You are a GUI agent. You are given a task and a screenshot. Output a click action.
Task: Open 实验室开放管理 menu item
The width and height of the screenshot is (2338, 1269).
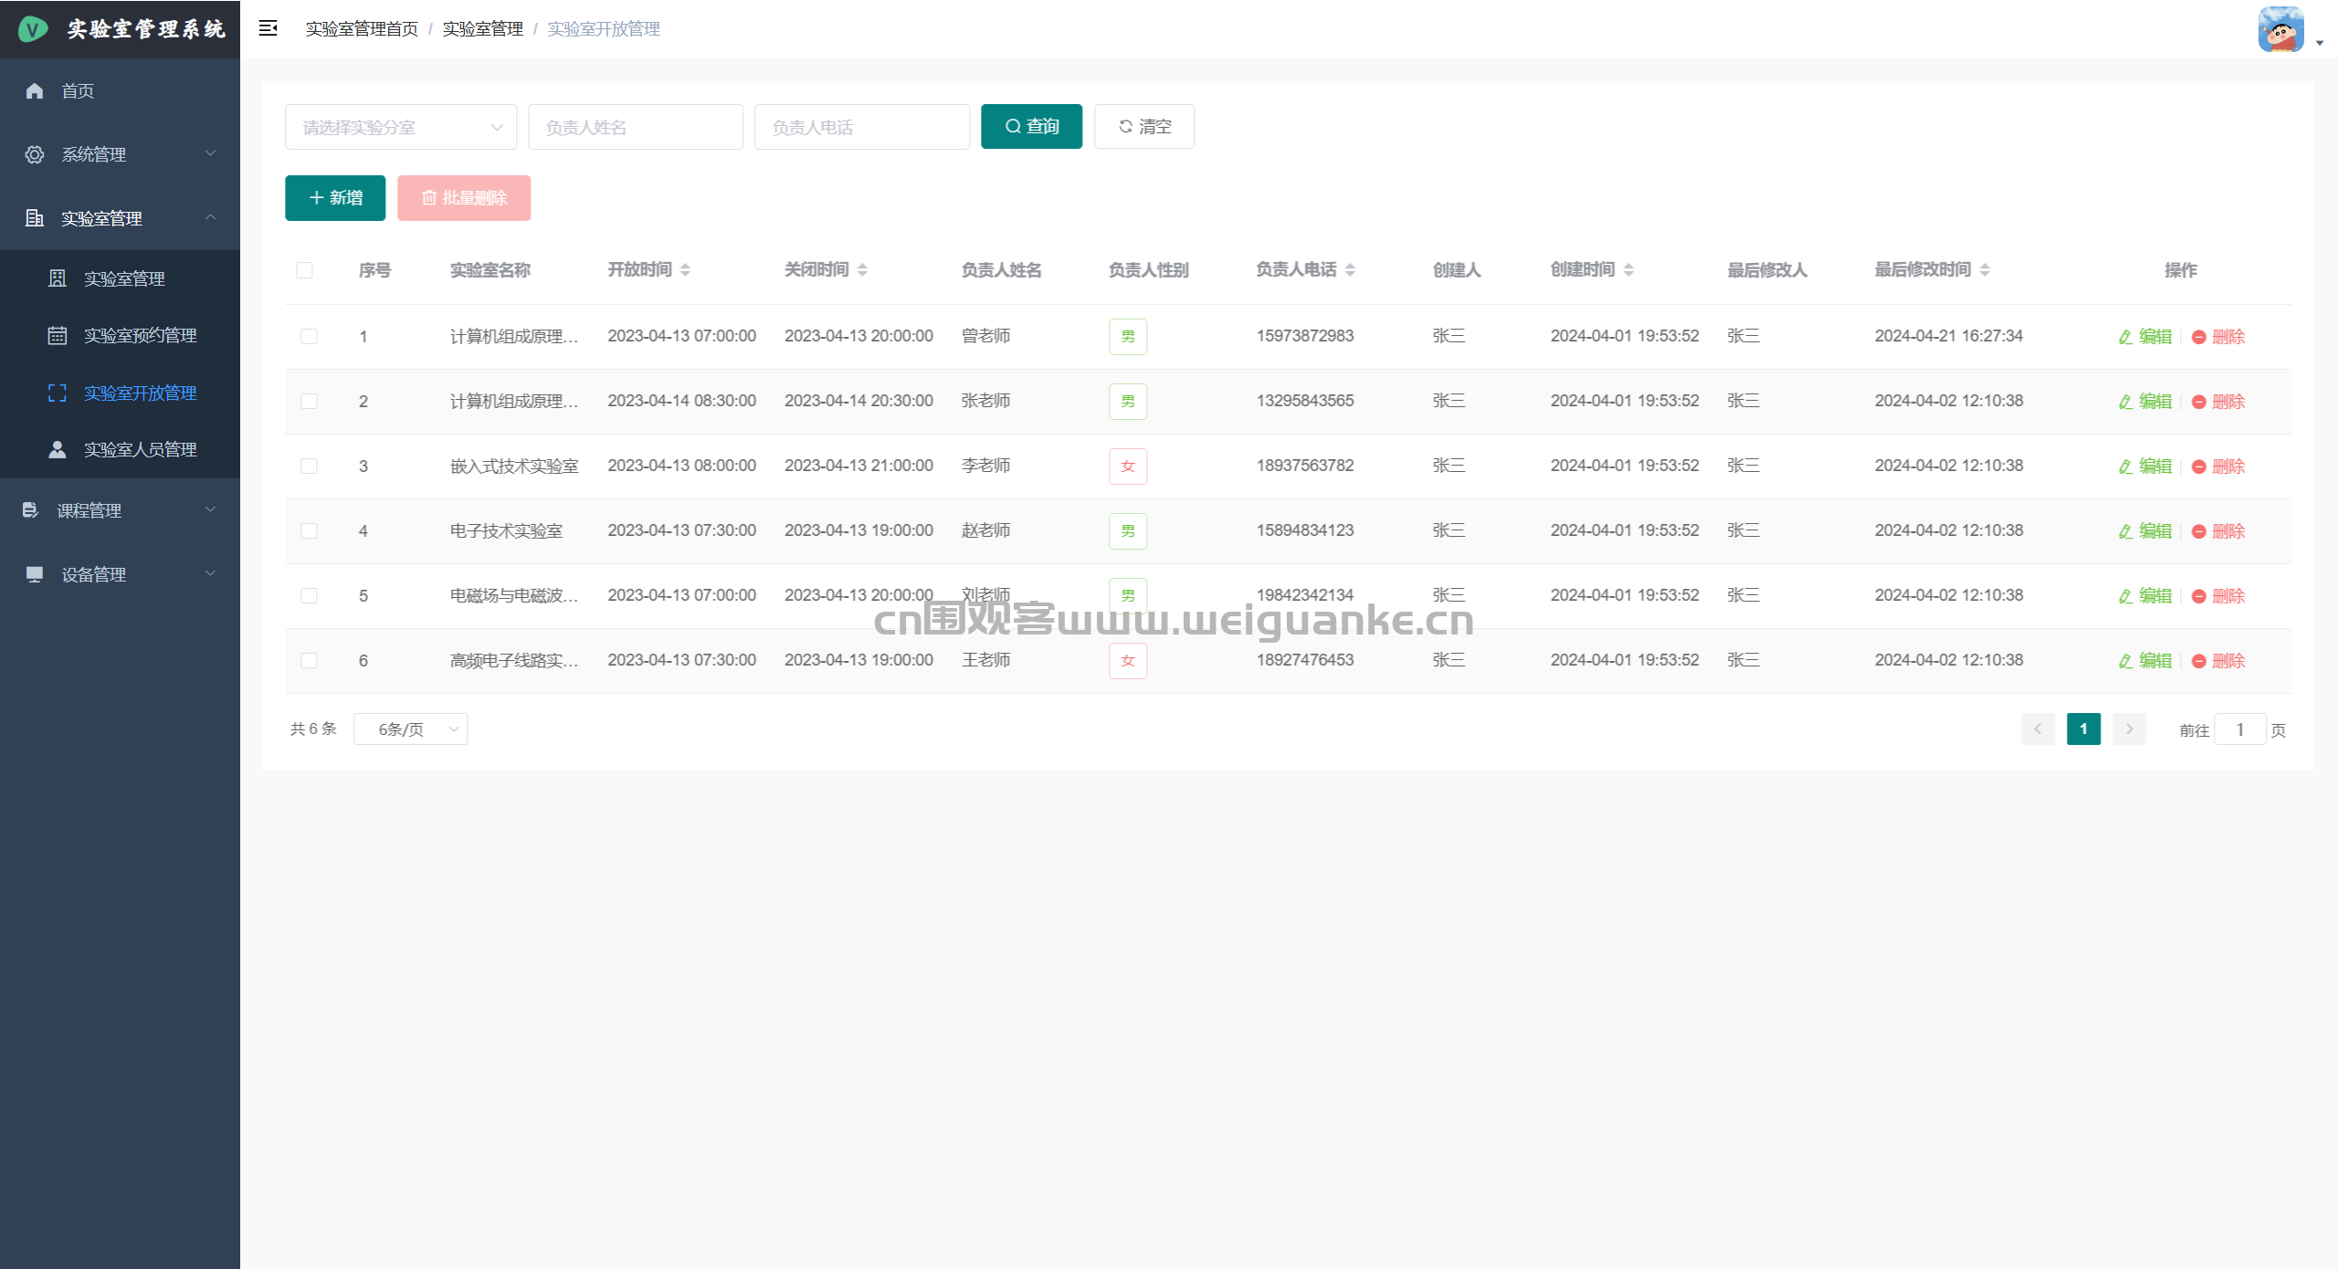tap(140, 393)
